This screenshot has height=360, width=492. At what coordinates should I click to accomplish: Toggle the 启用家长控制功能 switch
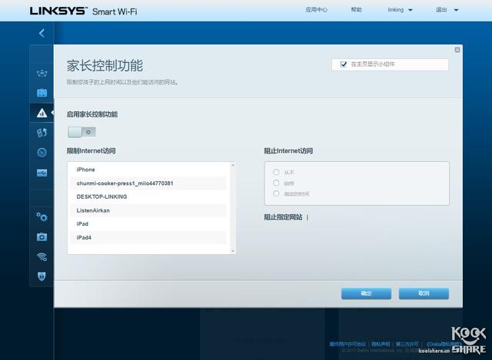pos(81,132)
